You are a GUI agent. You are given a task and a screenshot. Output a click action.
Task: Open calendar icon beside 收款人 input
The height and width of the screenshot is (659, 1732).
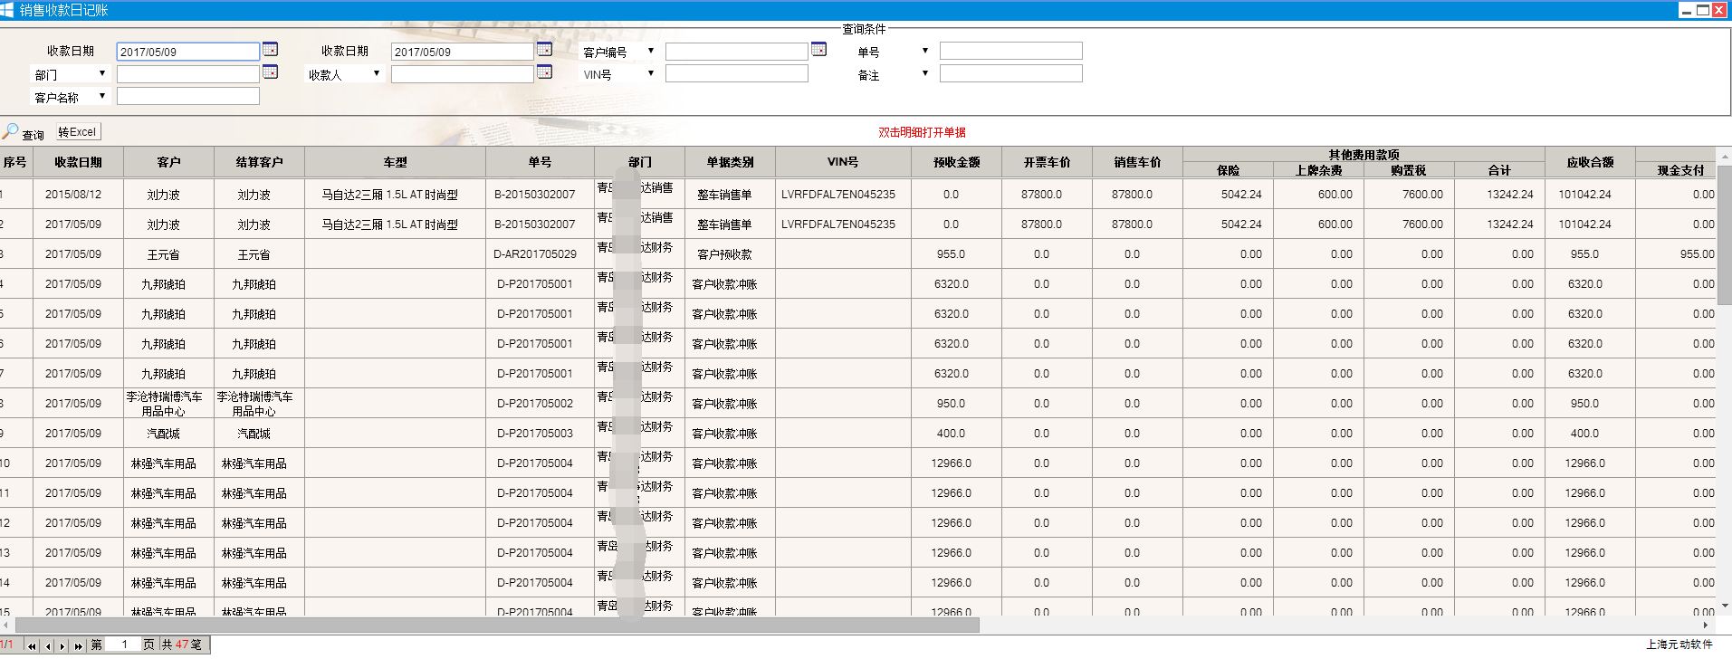544,72
